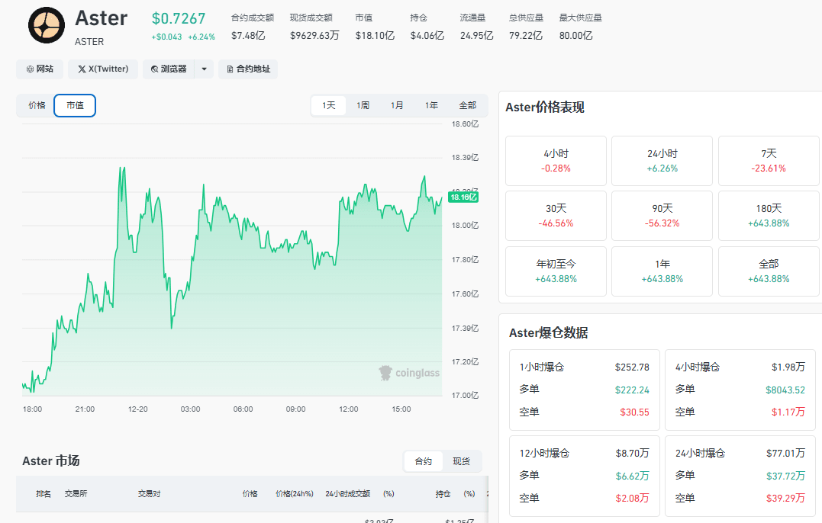Screen dimensions: 822x523
Task: Click the 流通量 24.95亿 value
Action: 476,36
